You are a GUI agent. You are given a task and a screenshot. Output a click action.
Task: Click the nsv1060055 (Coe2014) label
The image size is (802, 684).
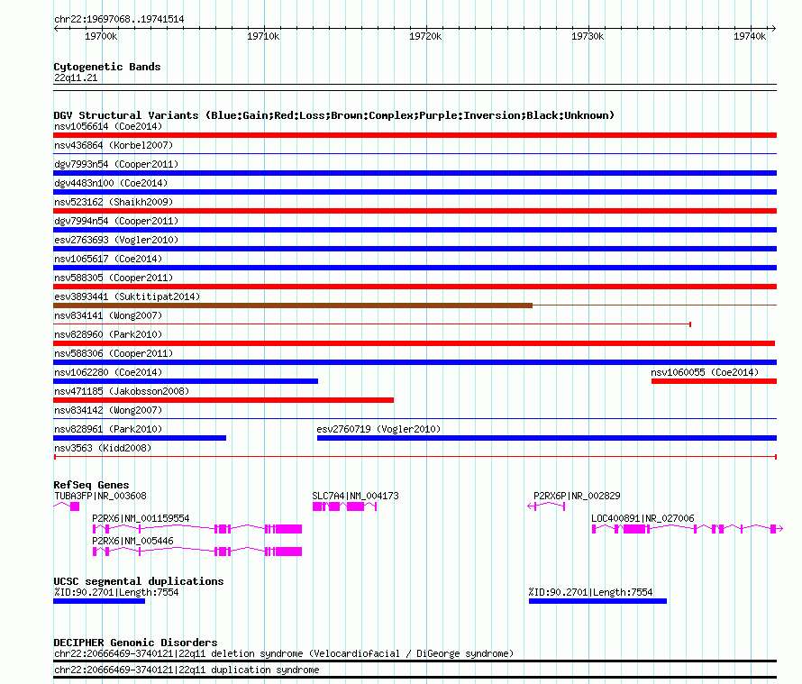tap(705, 372)
